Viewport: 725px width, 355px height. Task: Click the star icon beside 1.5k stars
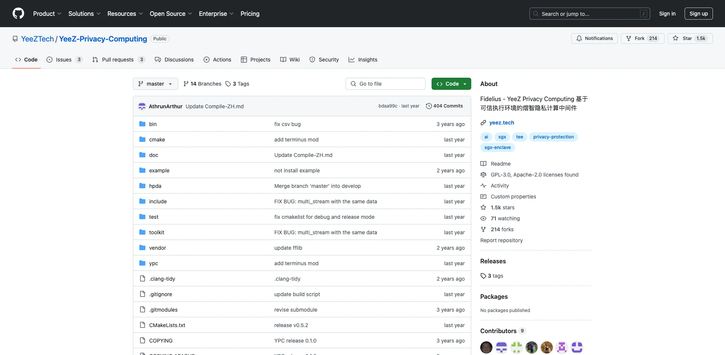pos(483,207)
